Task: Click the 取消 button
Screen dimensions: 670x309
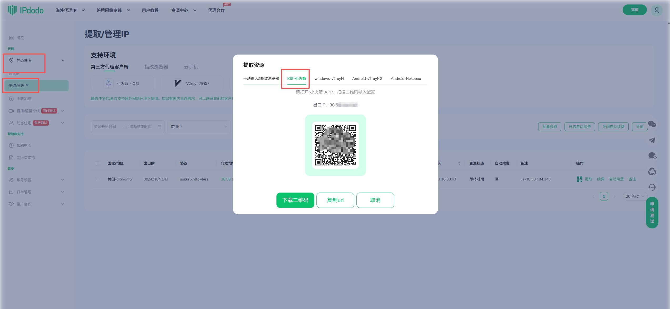Action: tap(375, 200)
